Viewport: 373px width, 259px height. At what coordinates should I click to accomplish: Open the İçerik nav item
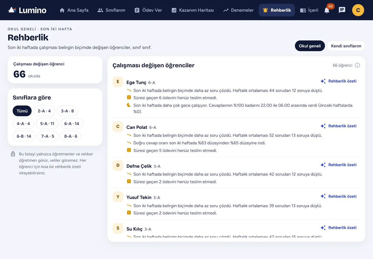coord(309,10)
